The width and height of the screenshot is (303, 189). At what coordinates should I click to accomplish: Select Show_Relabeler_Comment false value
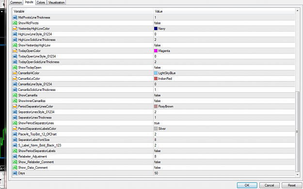tap(157, 162)
